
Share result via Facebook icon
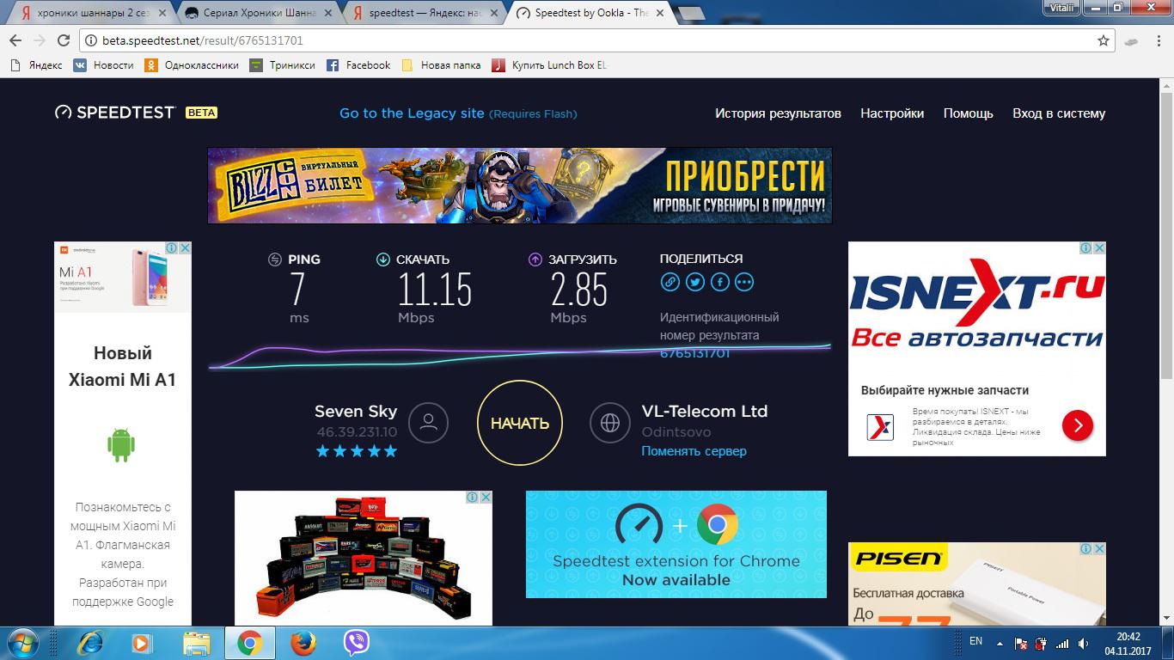[x=720, y=282]
